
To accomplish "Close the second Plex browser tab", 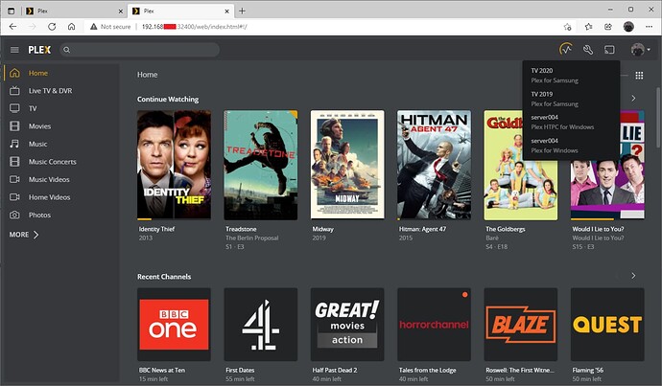I will pyautogui.click(x=226, y=11).
